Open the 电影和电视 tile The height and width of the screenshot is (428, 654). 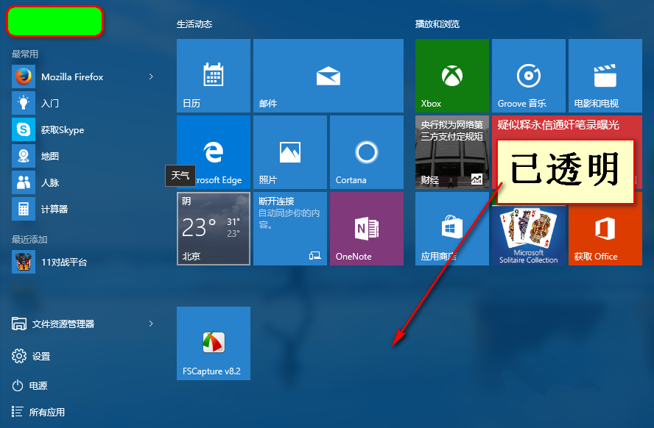point(605,76)
